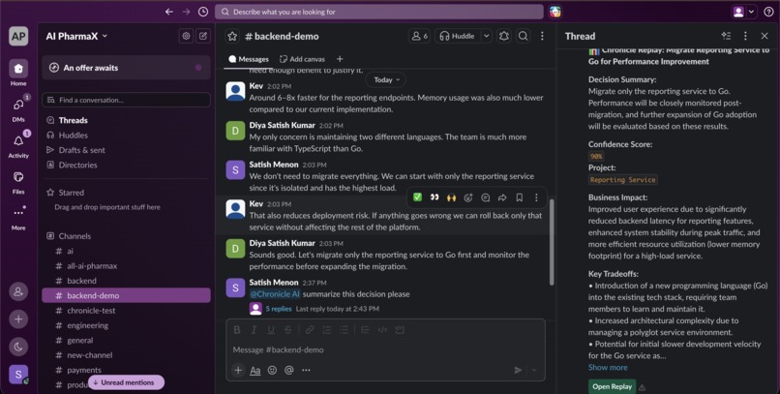The image size is (780, 394).
Task: Open Directories in the sidebar
Action: point(77,166)
